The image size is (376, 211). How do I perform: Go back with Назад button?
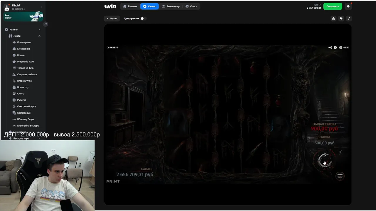[112, 18]
